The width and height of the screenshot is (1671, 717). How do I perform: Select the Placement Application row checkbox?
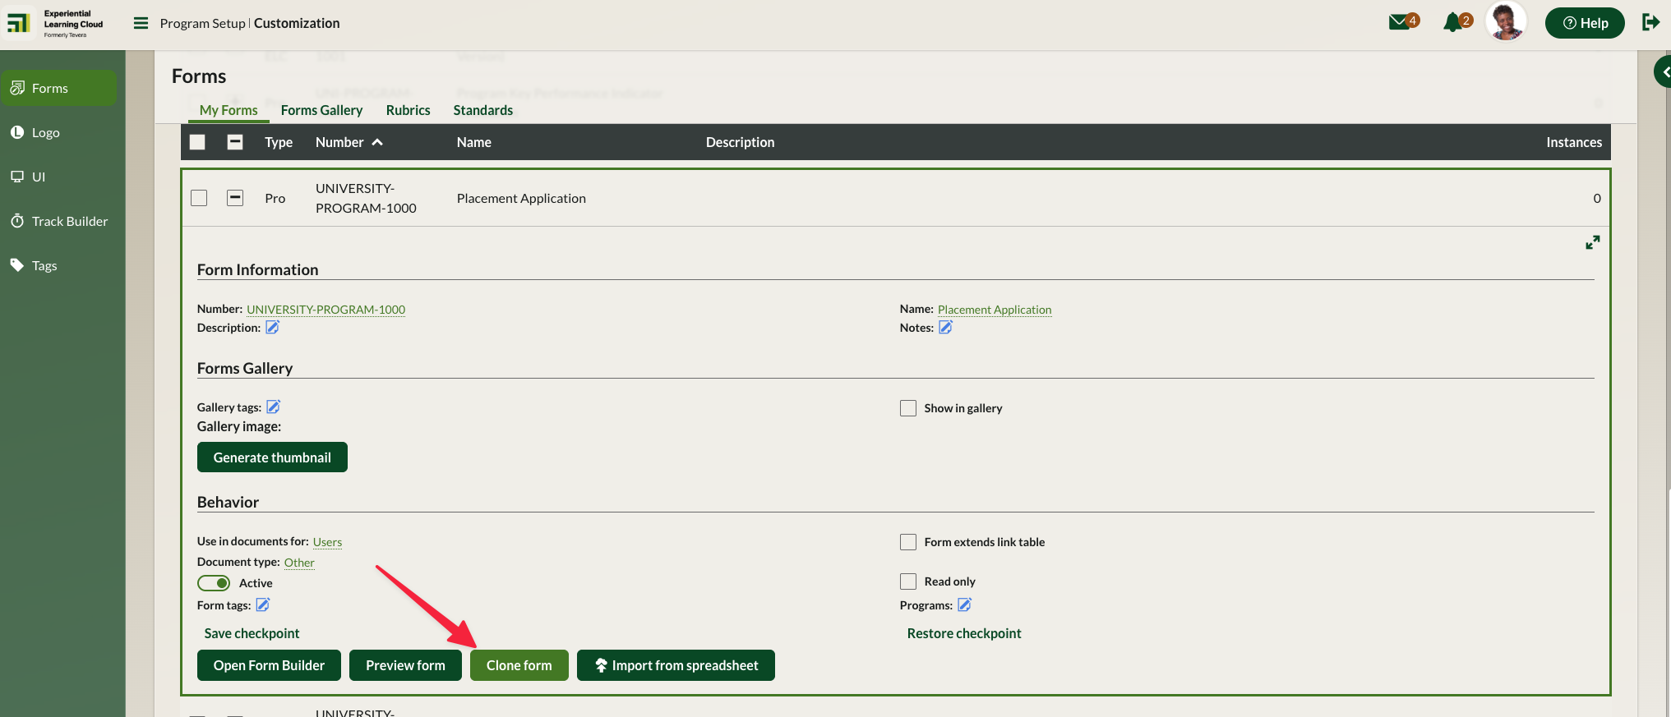pyautogui.click(x=199, y=198)
